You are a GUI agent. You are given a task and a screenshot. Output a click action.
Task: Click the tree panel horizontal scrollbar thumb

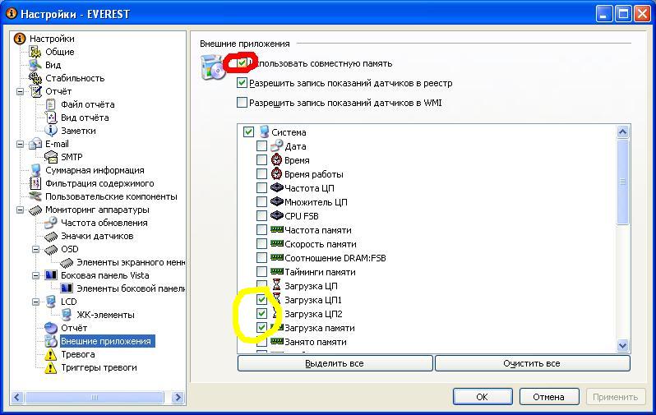pos(95,397)
